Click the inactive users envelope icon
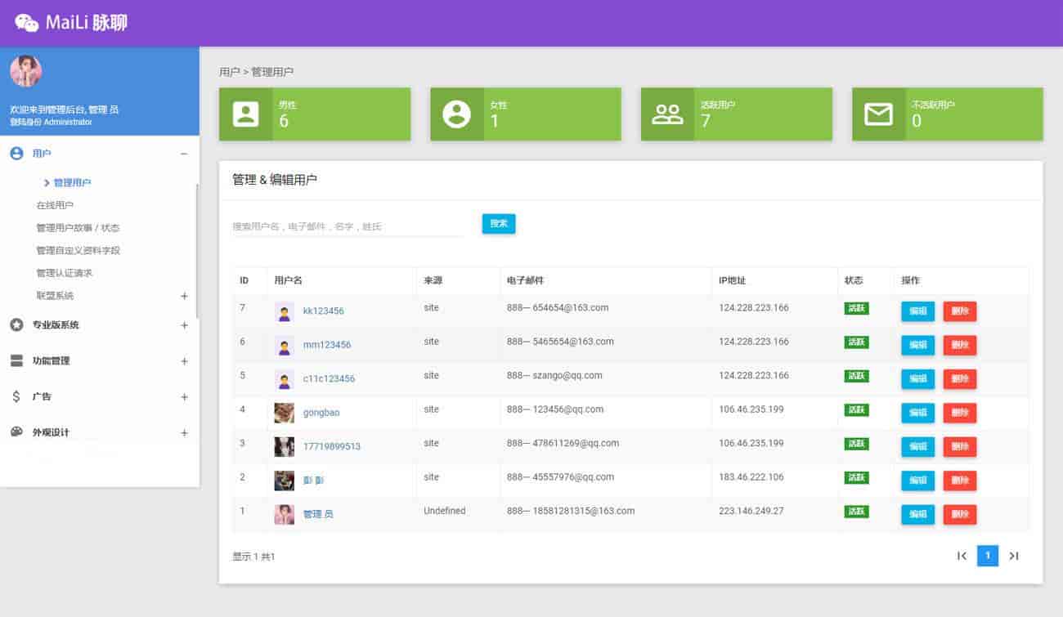The image size is (1063, 617). [x=878, y=114]
